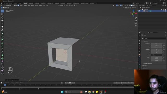Open the Keying menu in timeline
The height and width of the screenshot is (94, 167).
[13, 83]
